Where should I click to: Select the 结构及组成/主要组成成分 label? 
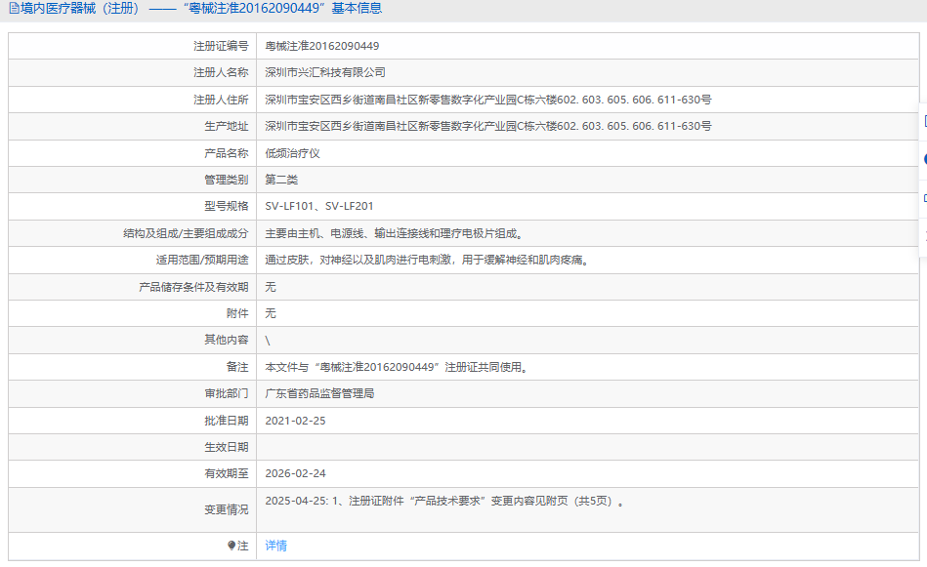point(186,234)
